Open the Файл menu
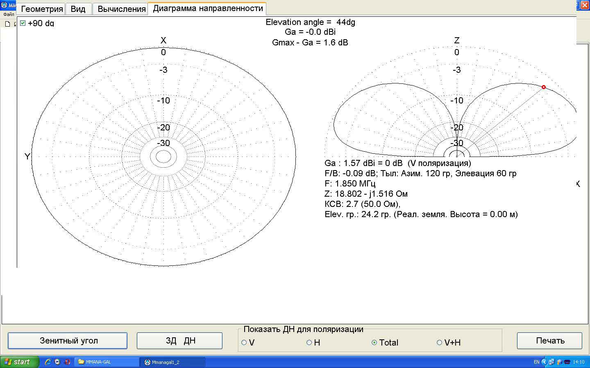590x368 pixels. pos(9,14)
